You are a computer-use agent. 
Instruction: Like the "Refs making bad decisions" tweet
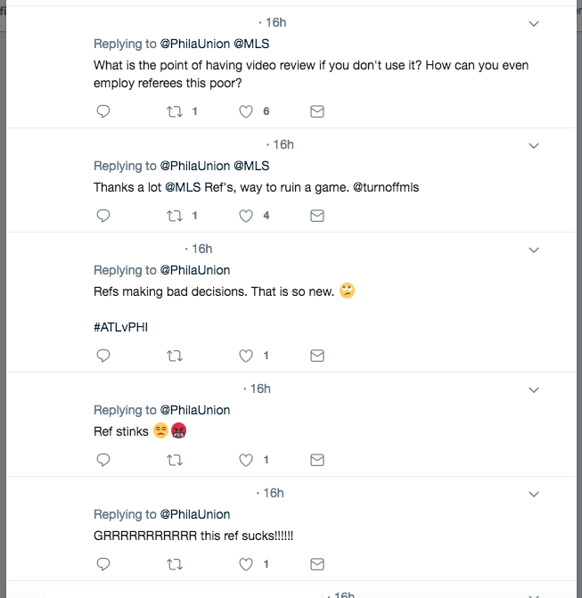[x=247, y=356]
